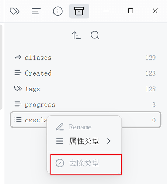
Task: Click the vertical scrollbar on the left edge
Action: coord(1,67)
